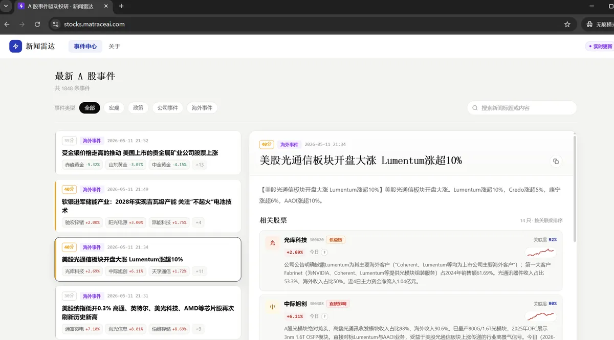Viewport: 614px width, 340px height.
Task: Filter events by 海外事件
Action: tap(202, 108)
